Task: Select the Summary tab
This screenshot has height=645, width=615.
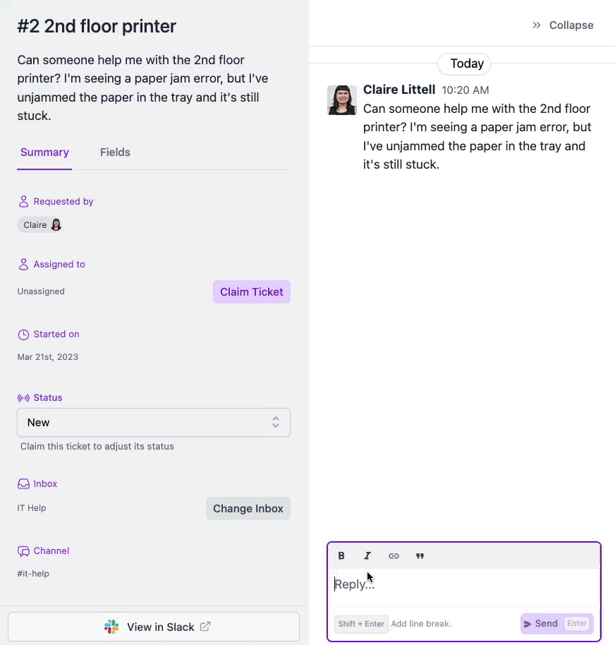Action: [x=44, y=152]
